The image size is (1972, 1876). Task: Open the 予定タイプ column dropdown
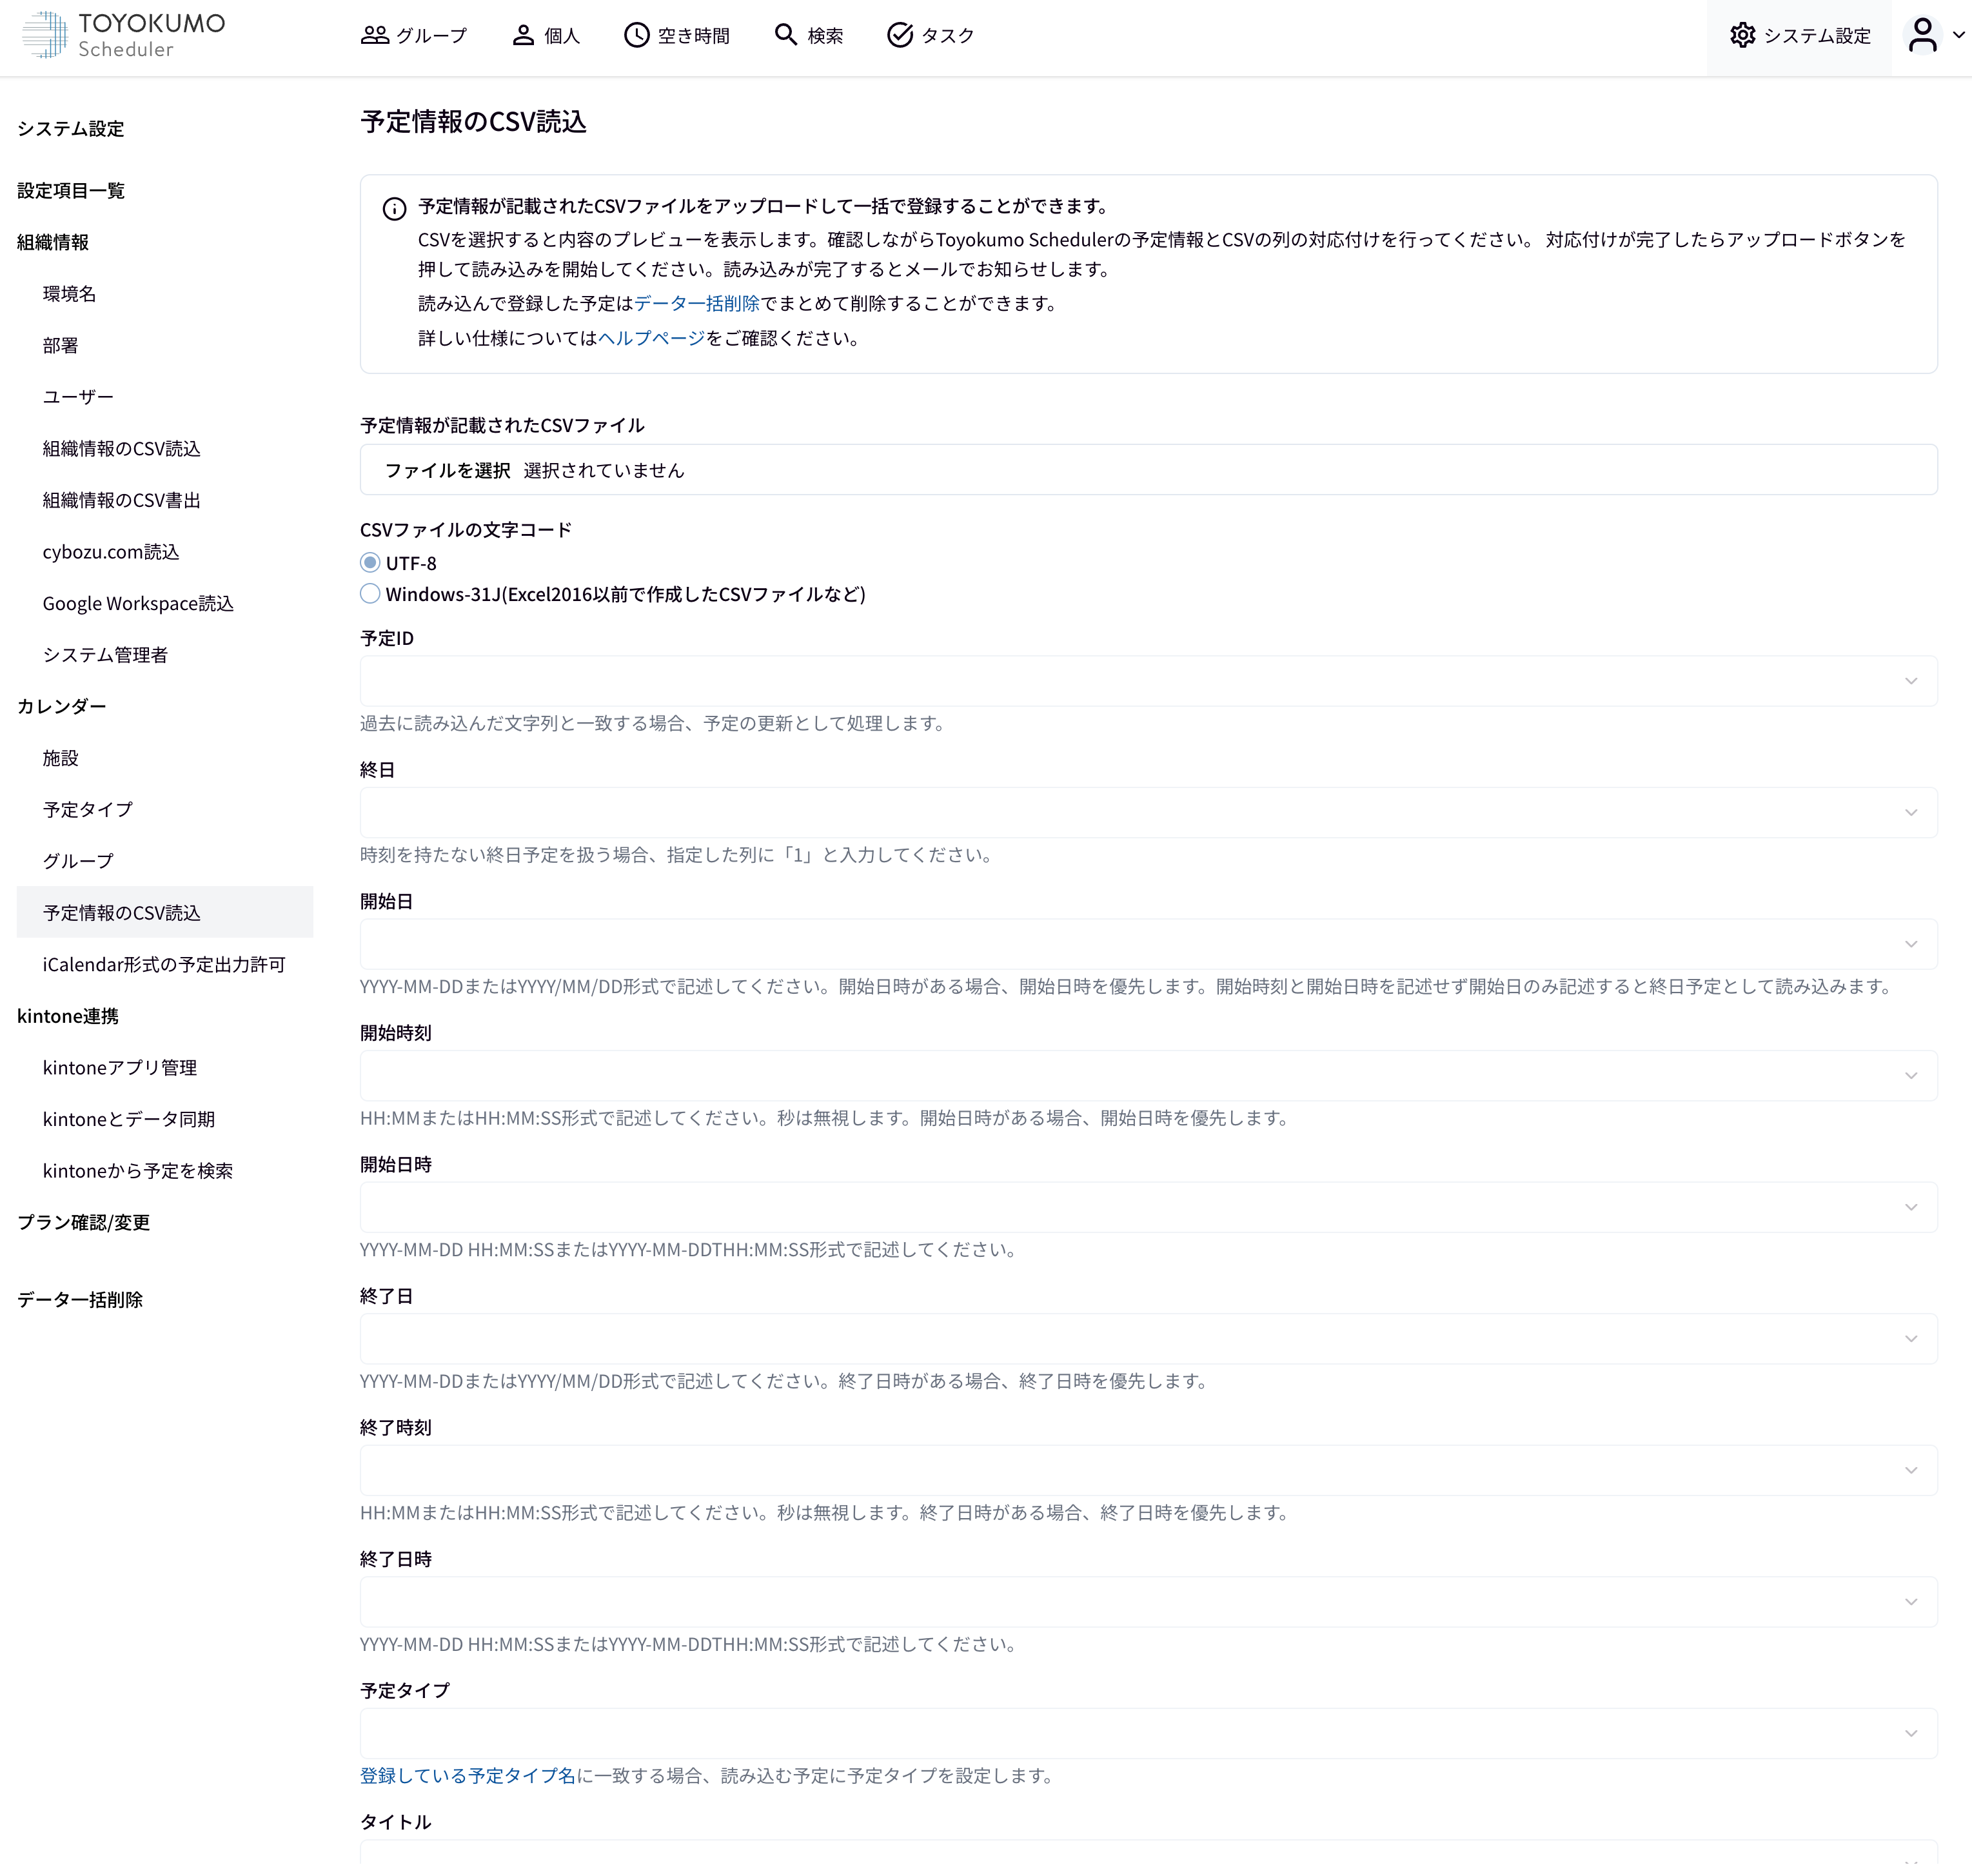pos(1148,1733)
